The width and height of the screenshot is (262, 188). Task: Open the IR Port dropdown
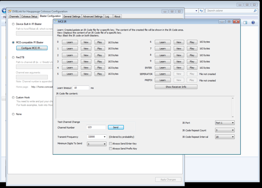(x=225, y=123)
